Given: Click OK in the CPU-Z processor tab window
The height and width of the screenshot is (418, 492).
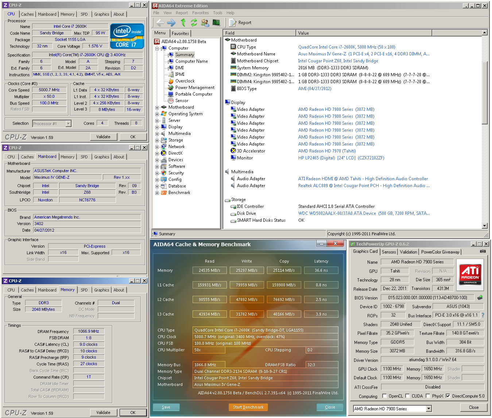Looking at the screenshot, I should tap(133, 137).
